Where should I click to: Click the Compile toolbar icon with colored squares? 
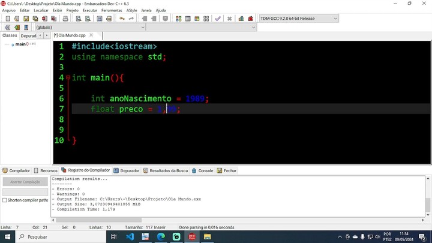click(x=179, y=19)
